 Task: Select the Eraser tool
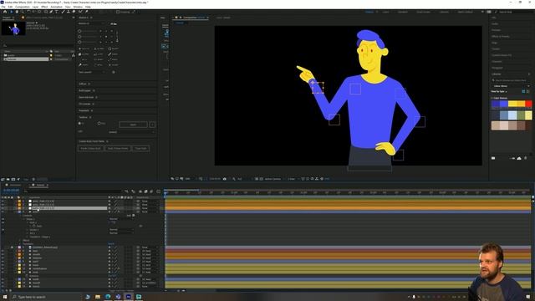pyautogui.click(x=74, y=12)
